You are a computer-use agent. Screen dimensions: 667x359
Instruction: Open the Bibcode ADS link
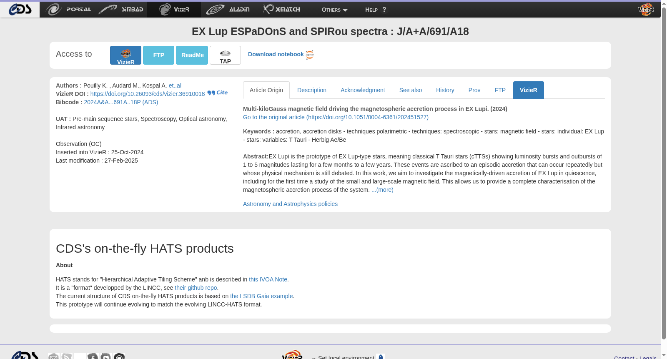point(121,102)
